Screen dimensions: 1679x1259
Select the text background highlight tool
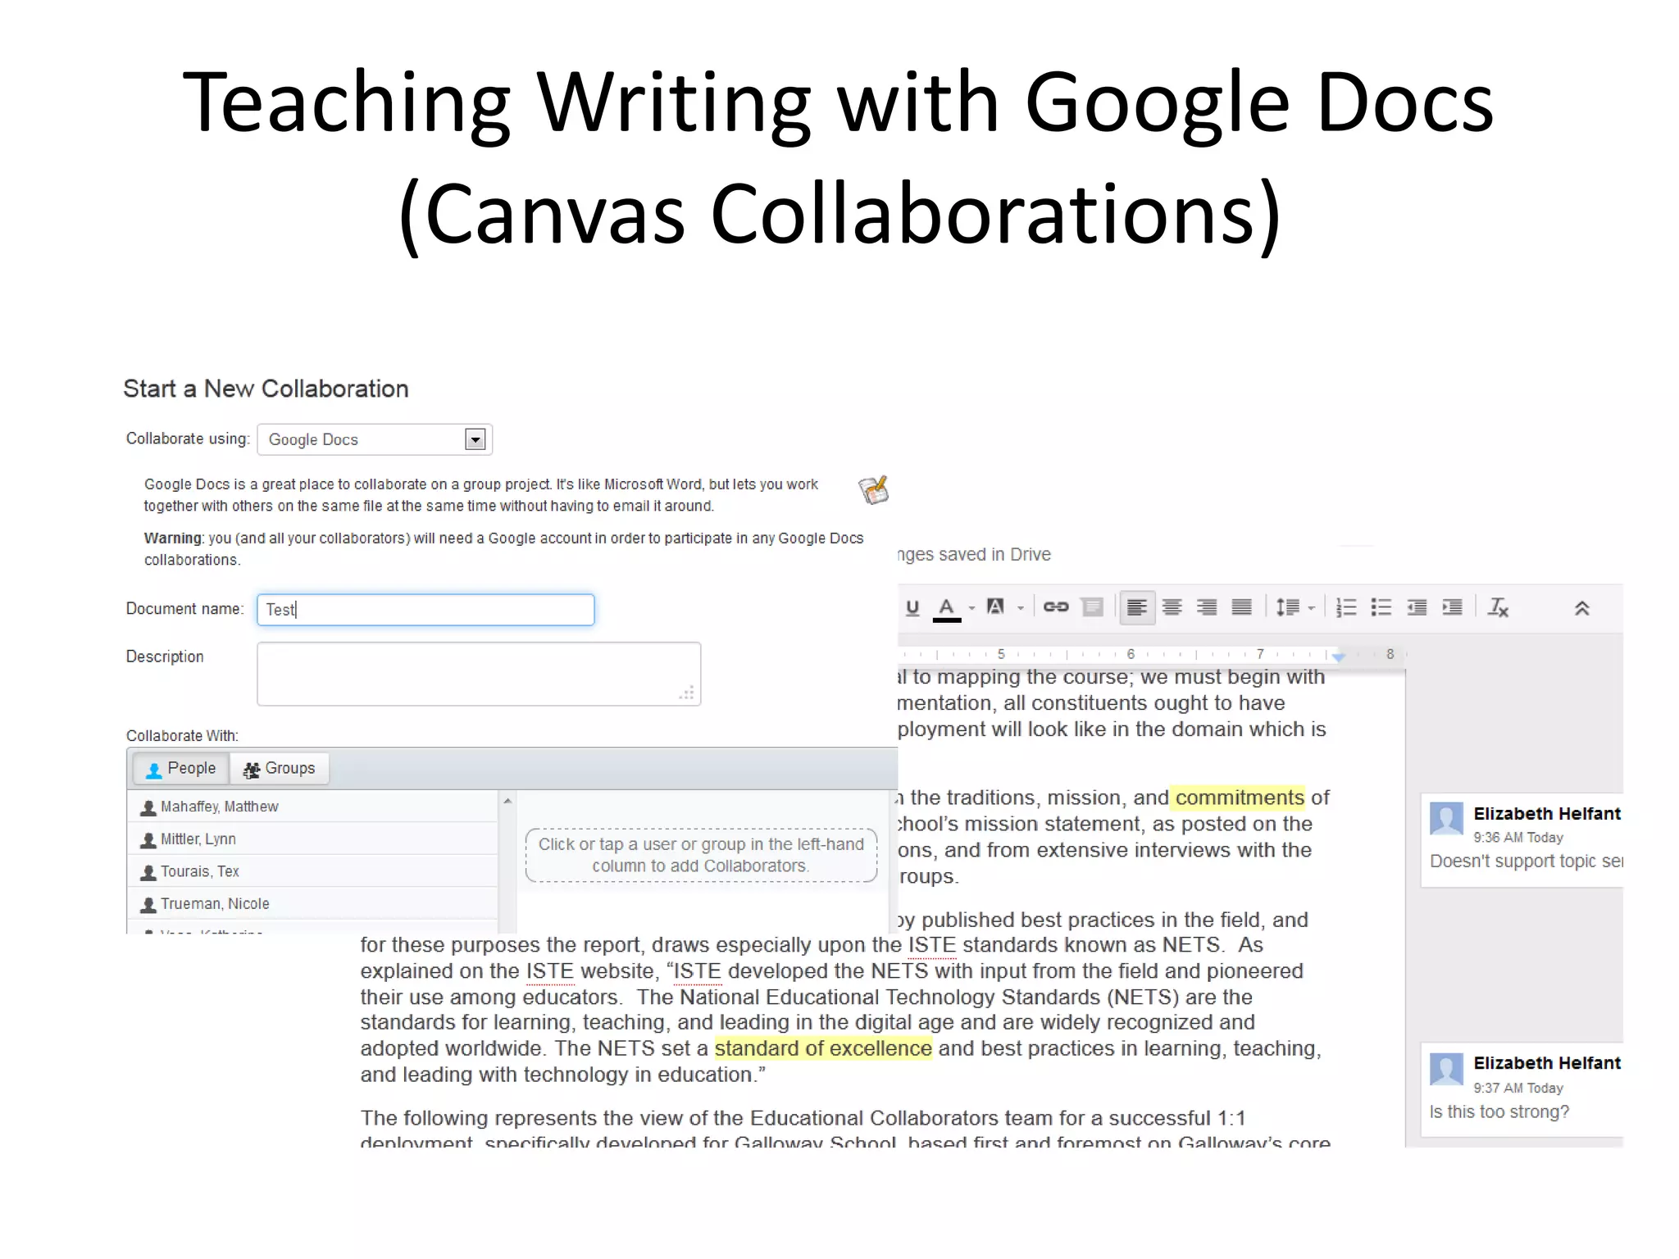[996, 607]
